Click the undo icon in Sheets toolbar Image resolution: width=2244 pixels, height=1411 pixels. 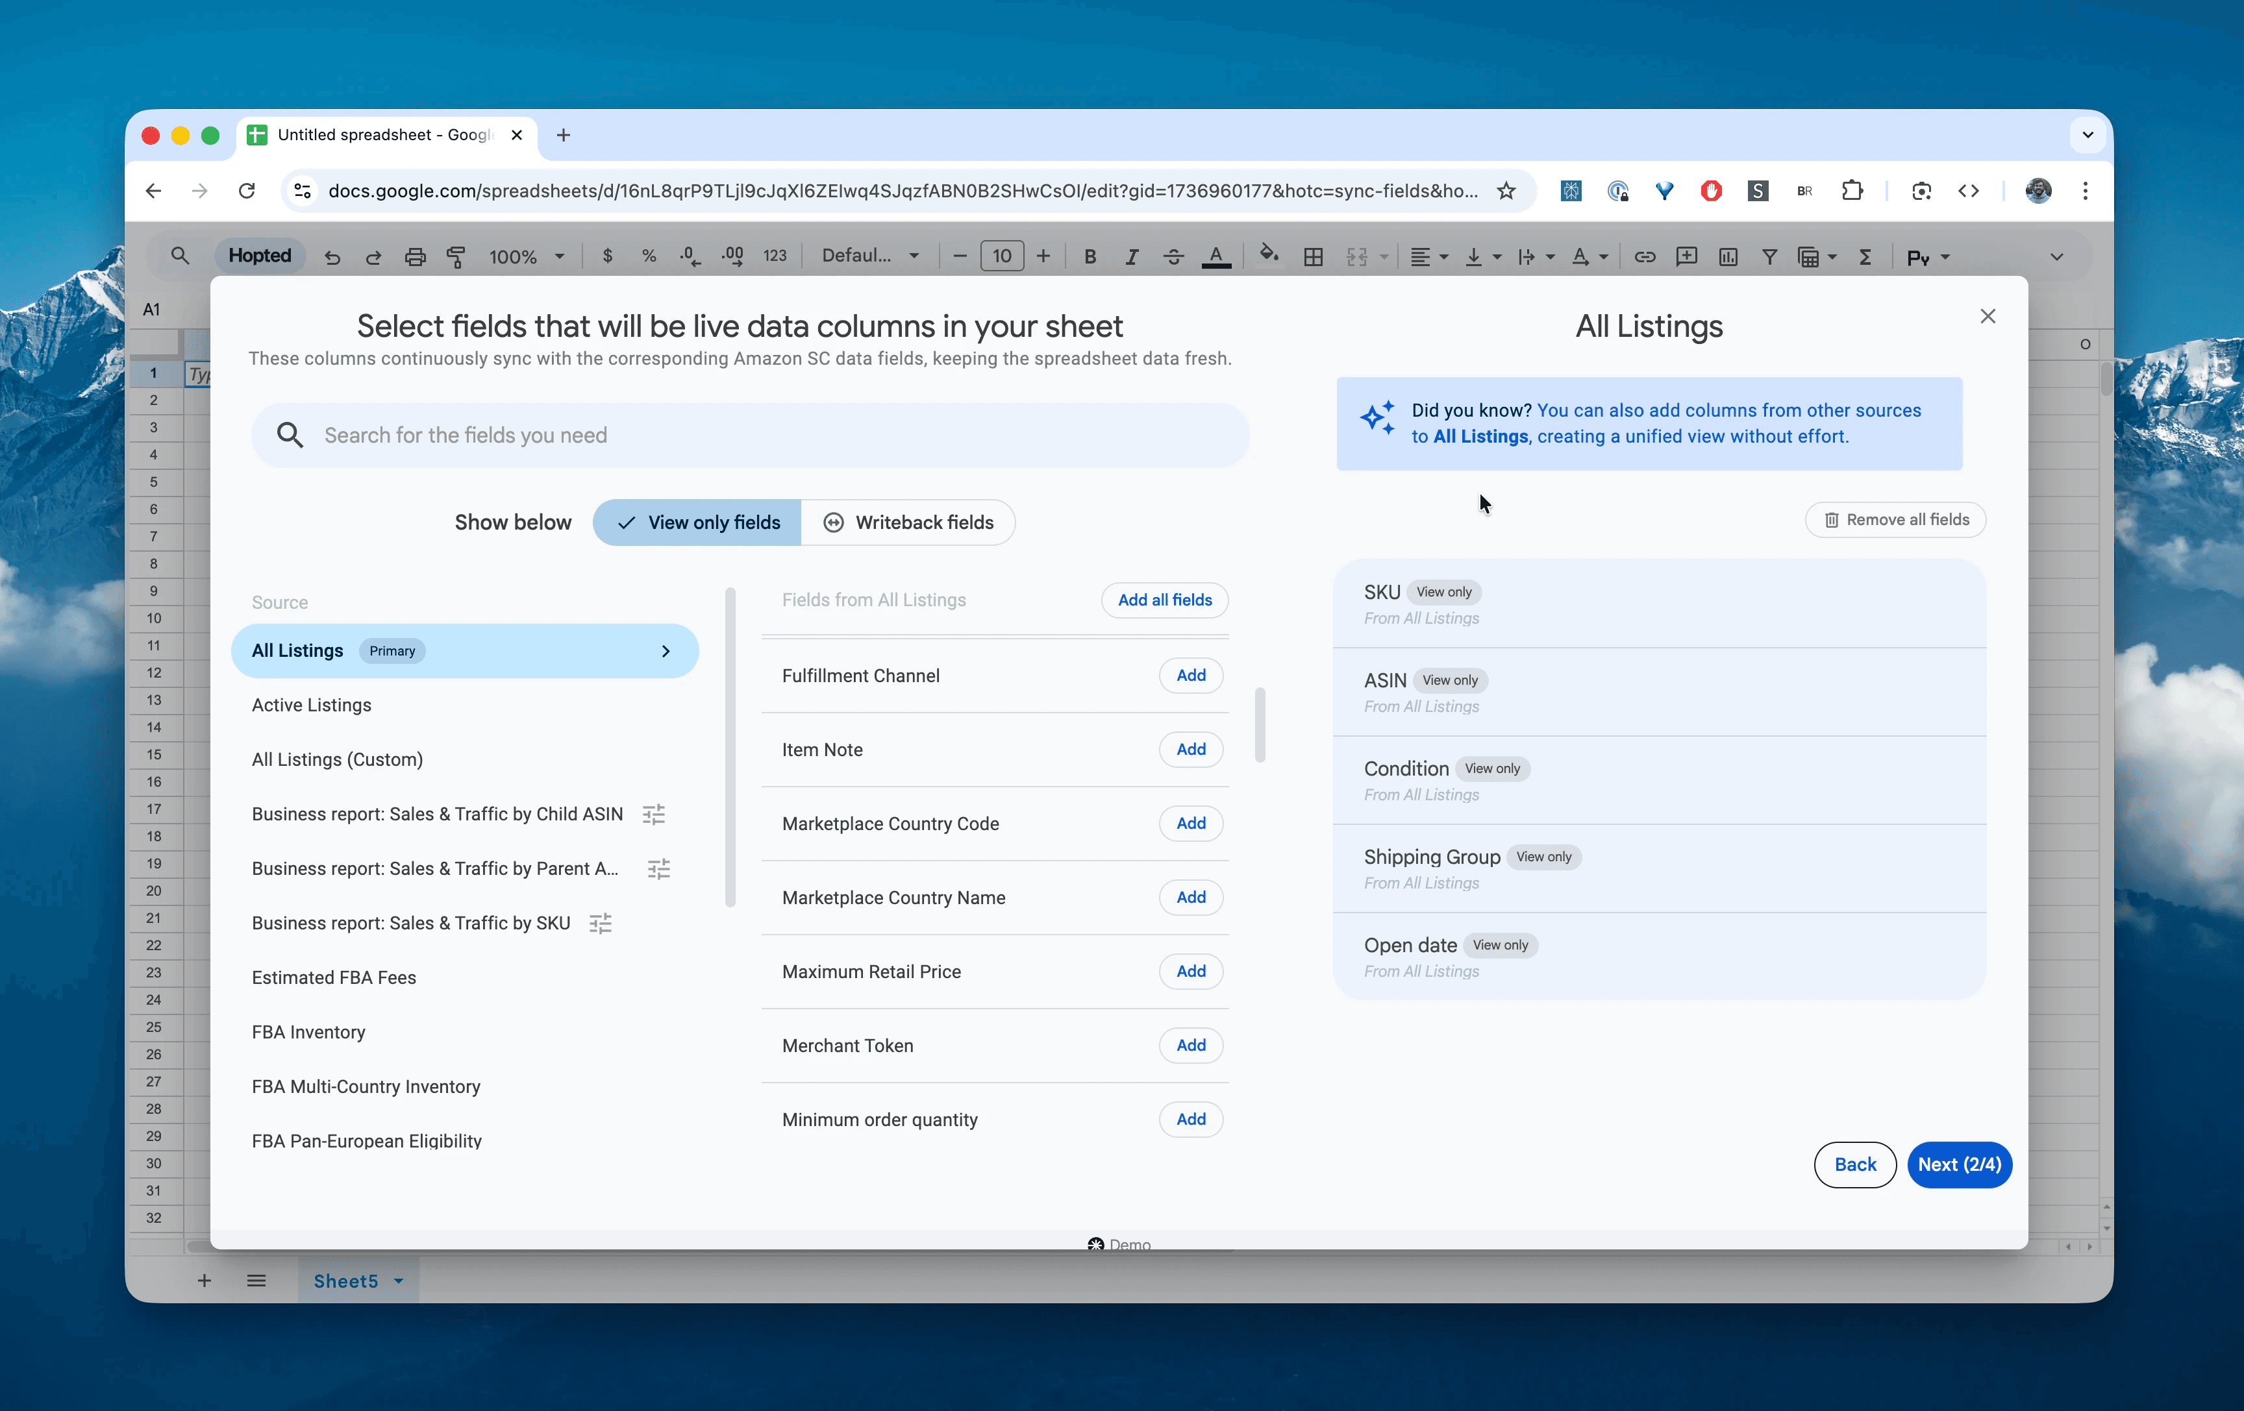coord(332,257)
